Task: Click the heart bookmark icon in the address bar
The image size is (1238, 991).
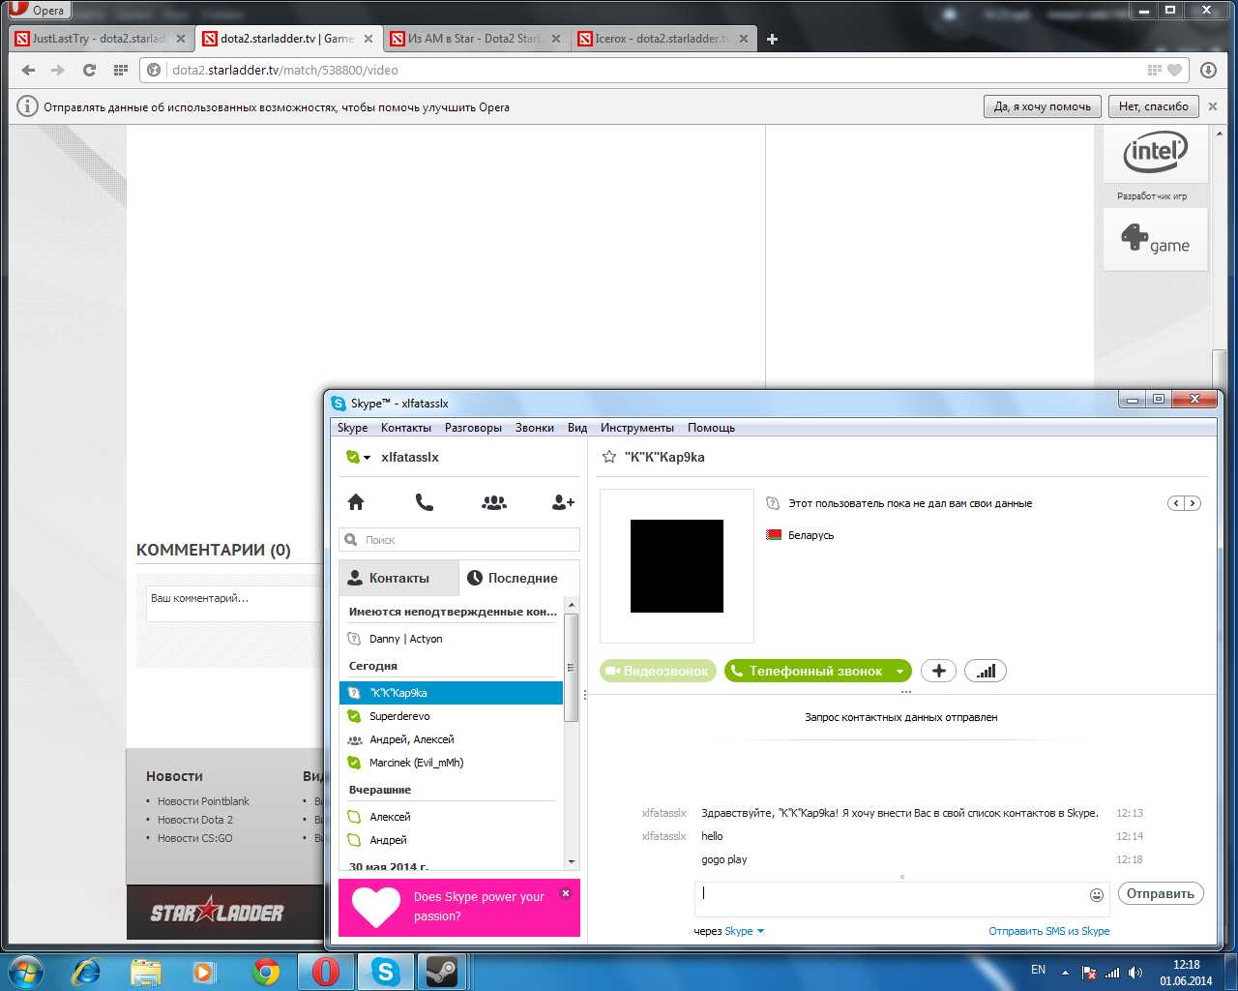Action: coord(1175,70)
